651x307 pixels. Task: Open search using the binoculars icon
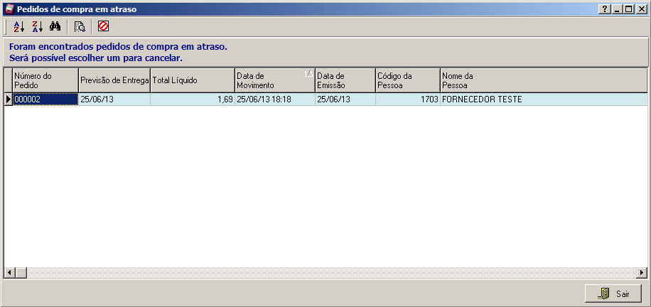[x=55, y=27]
